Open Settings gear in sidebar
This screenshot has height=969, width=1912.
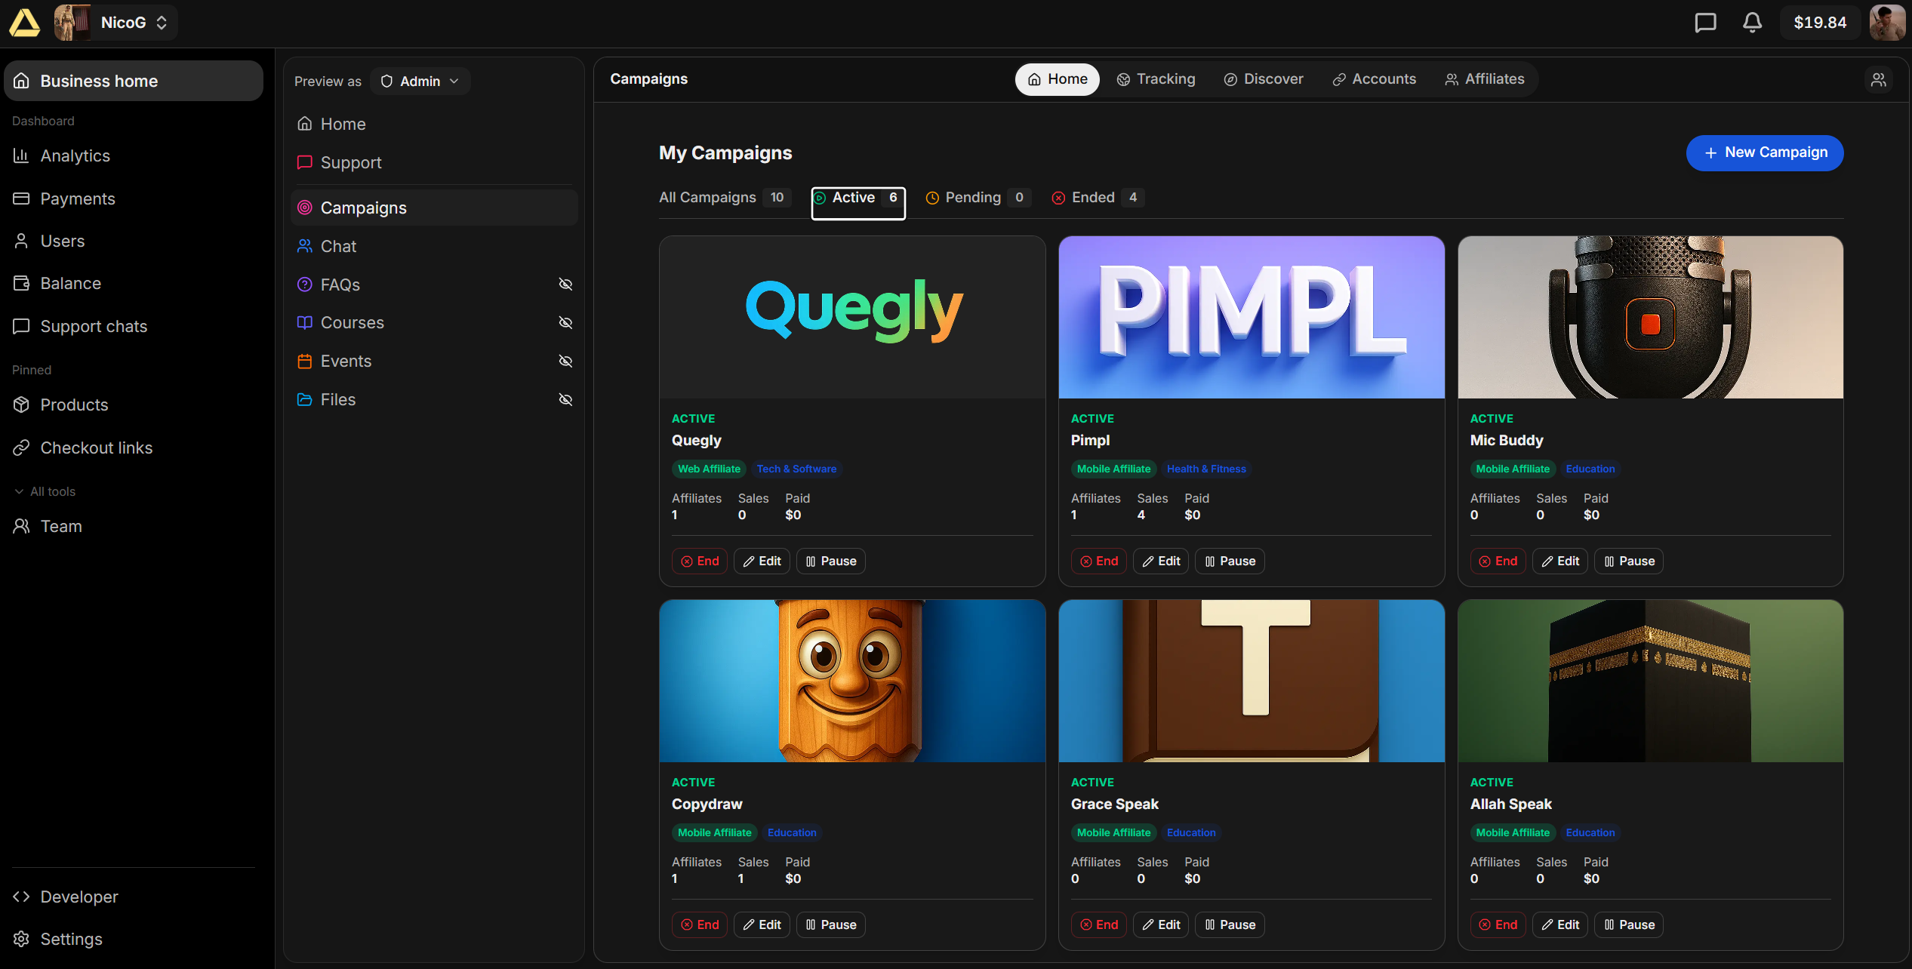click(71, 939)
